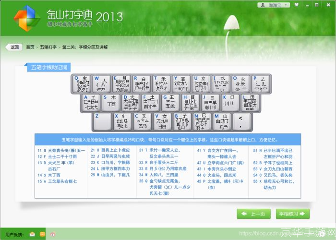Image resolution: width=336 pixels, height=240 pixels.
Task: Click mnemonic line 54 C 又巴马，丢矢矣
Action: [273, 175]
